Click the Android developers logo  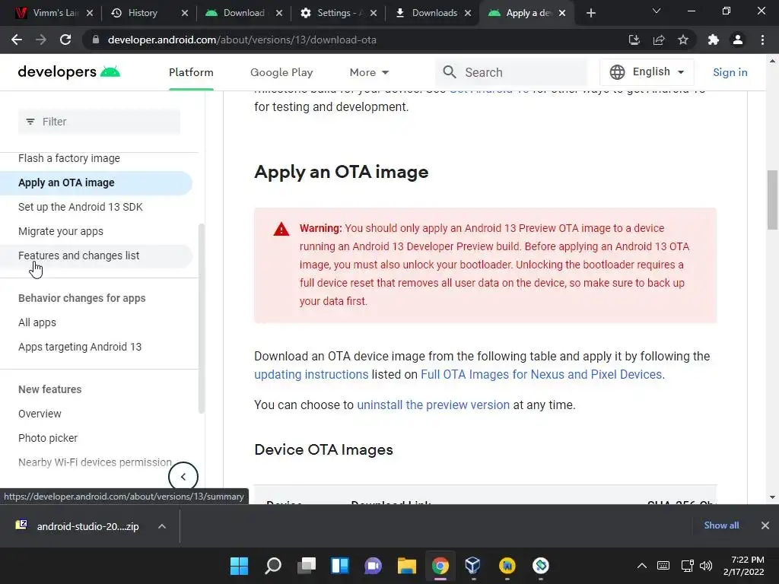tap(69, 72)
